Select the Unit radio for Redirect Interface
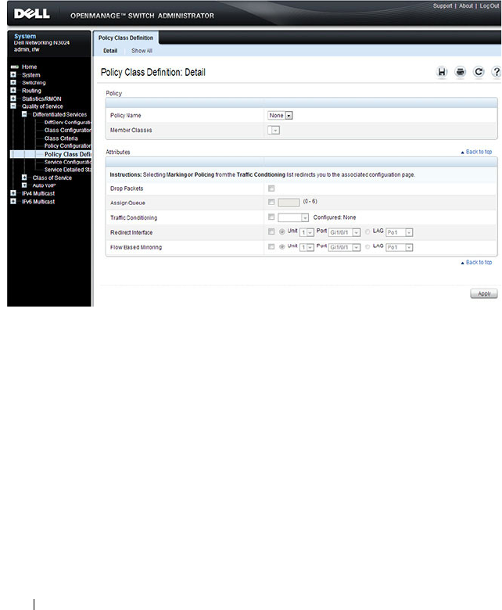 click(282, 231)
